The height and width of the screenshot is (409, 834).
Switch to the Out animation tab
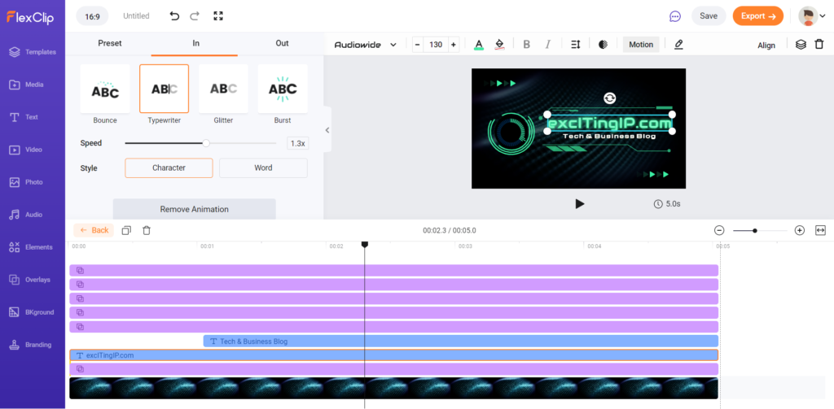282,44
